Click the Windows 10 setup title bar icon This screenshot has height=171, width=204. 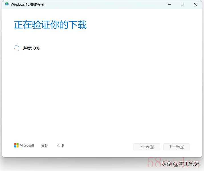point(7,4)
